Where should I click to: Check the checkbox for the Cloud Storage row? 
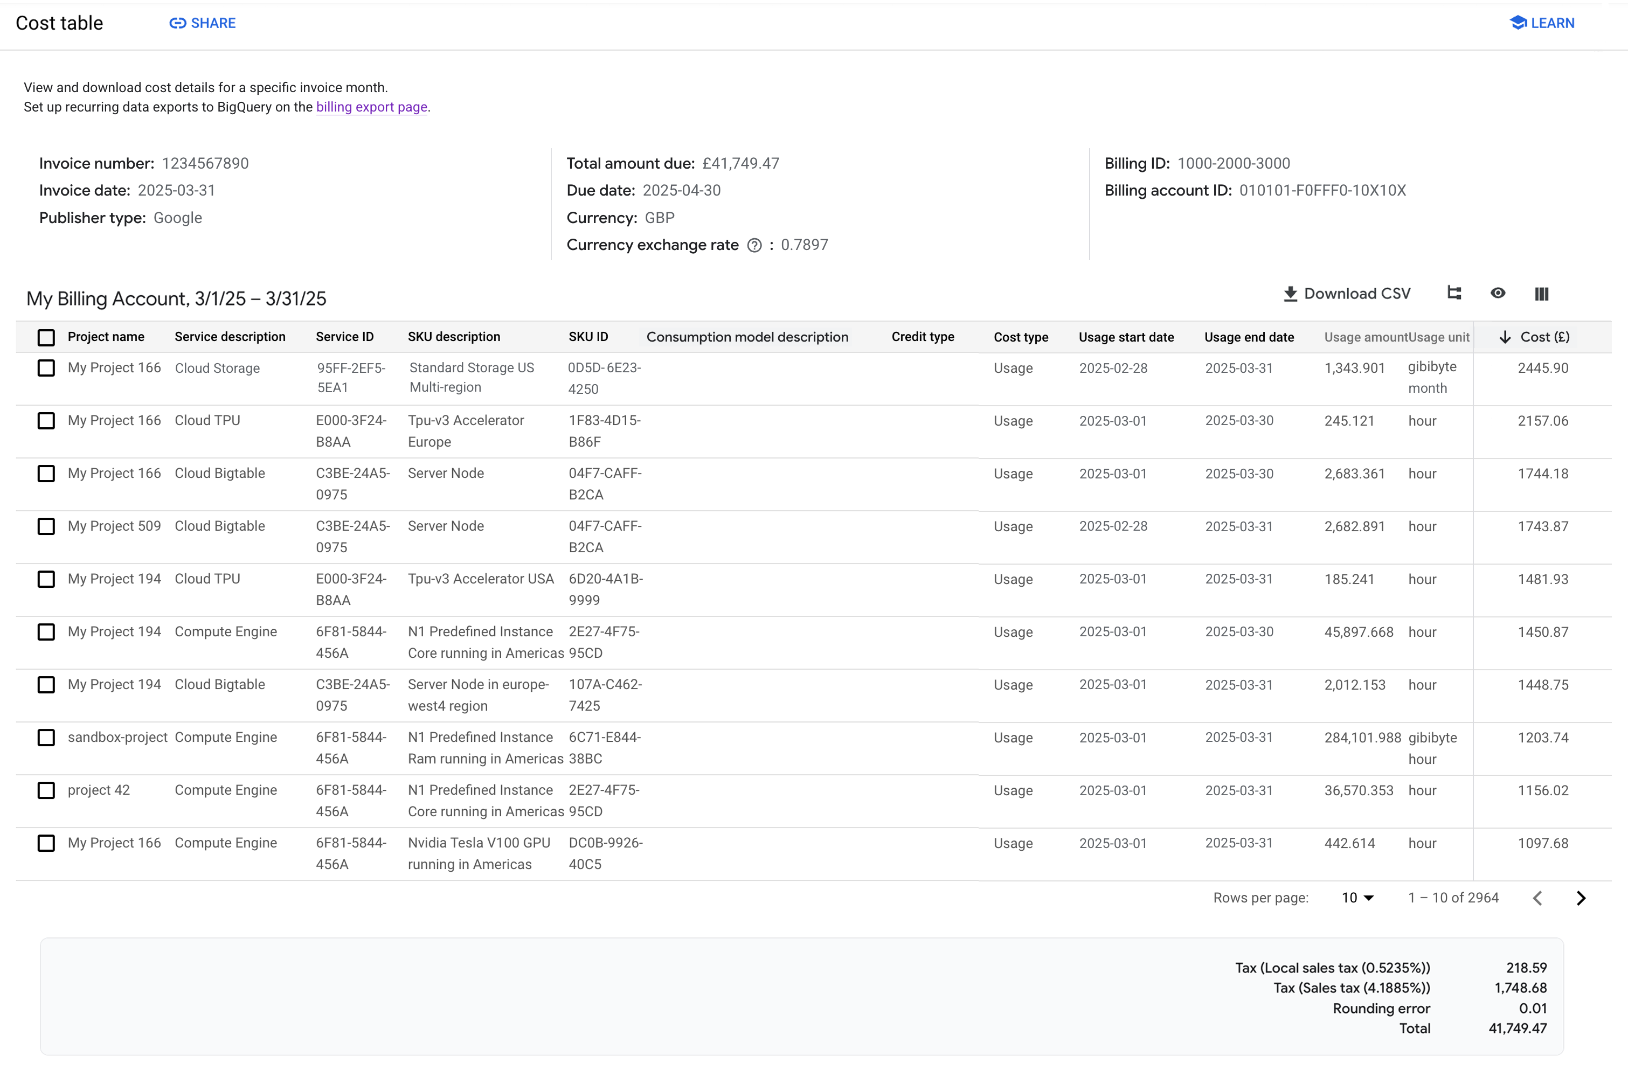(x=46, y=368)
